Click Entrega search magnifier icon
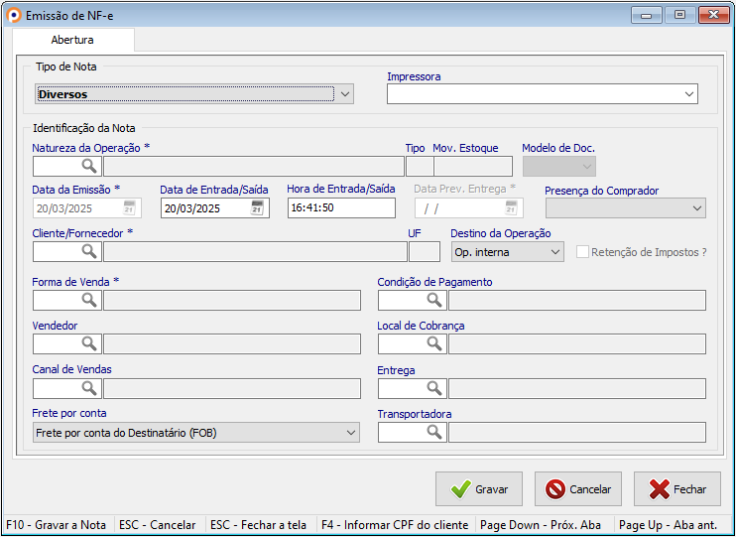The height and width of the screenshot is (537, 736). 434,388
